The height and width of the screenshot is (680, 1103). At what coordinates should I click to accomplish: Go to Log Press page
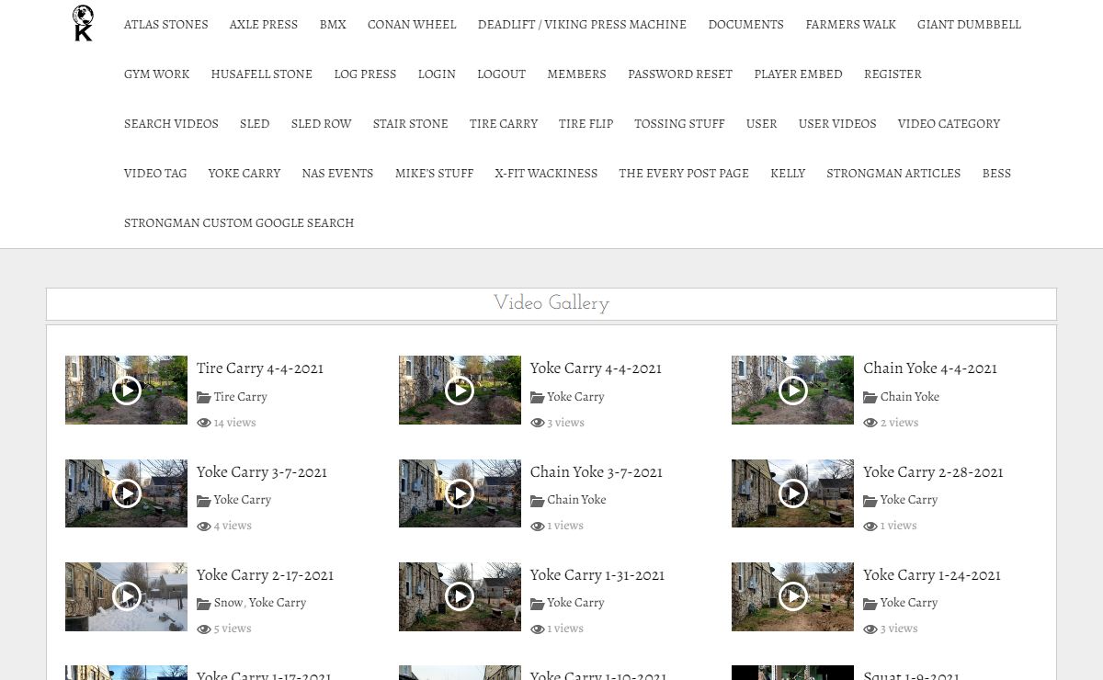coord(365,74)
